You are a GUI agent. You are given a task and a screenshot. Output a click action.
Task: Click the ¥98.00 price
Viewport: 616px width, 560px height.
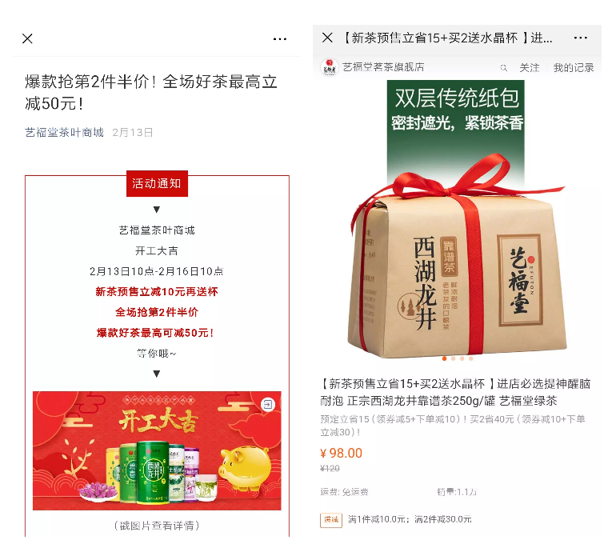pyautogui.click(x=341, y=453)
